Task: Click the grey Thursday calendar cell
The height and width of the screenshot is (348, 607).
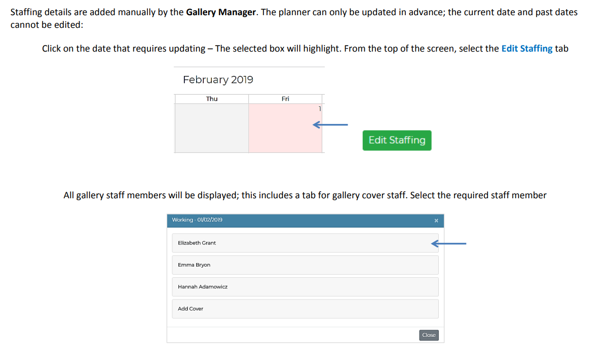Action: [x=211, y=128]
